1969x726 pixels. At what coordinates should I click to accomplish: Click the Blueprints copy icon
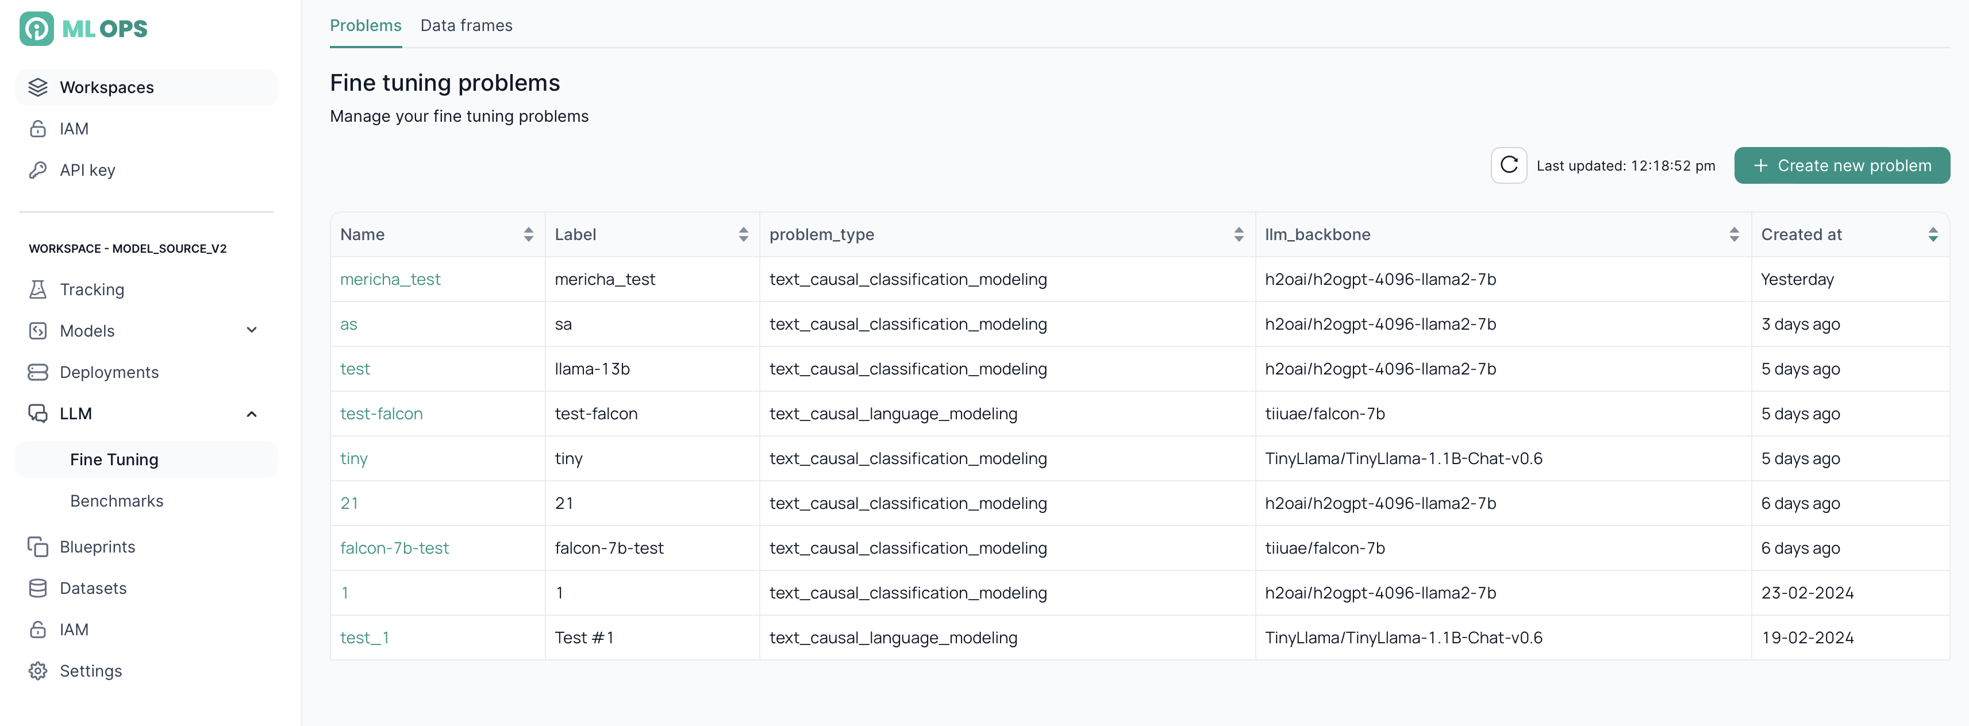point(38,546)
